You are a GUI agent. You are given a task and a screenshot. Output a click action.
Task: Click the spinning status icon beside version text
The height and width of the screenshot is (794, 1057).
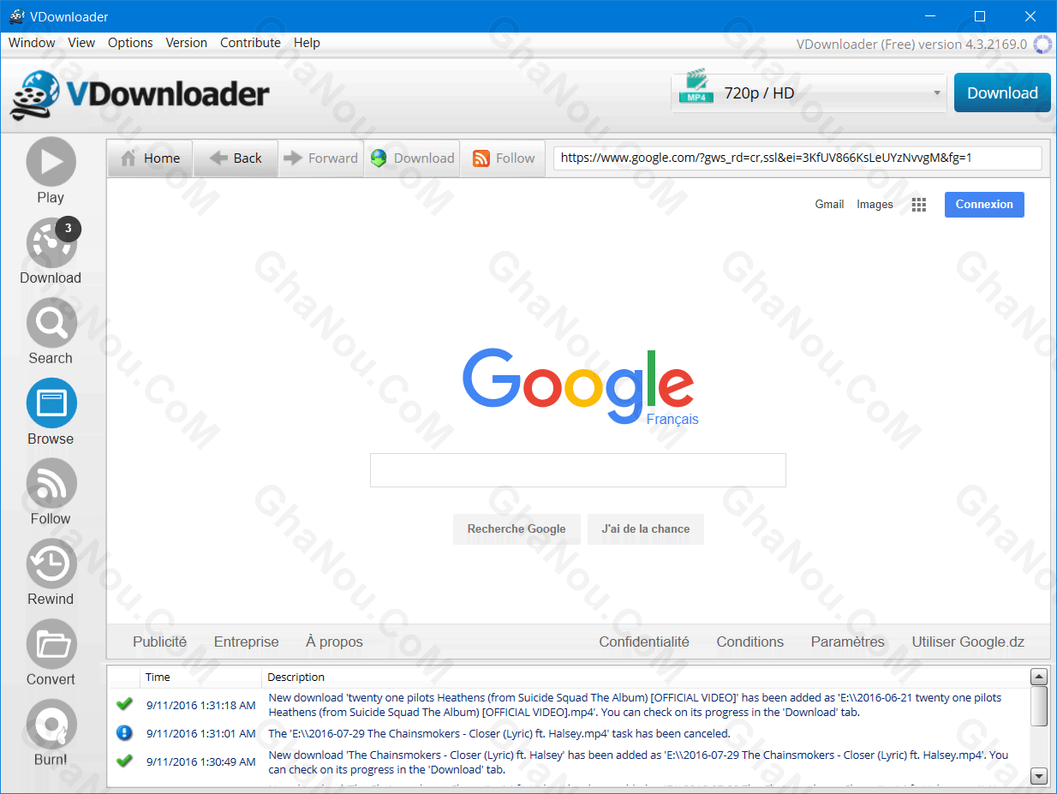point(1042,44)
